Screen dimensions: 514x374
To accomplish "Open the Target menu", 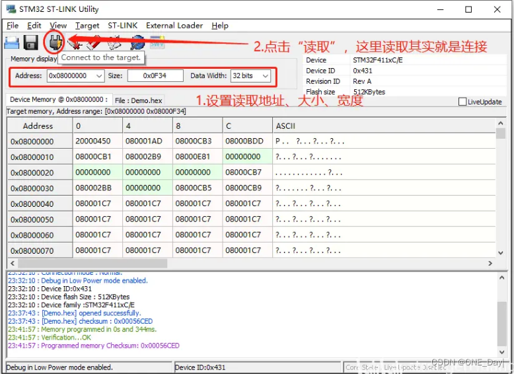I will click(87, 26).
